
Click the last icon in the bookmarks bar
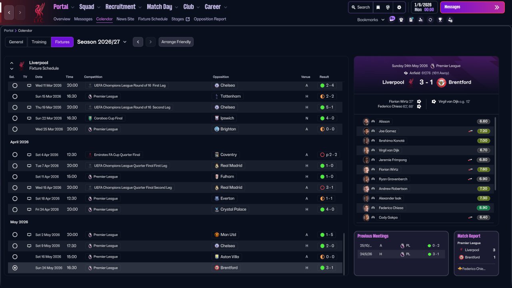pyautogui.click(x=450, y=20)
